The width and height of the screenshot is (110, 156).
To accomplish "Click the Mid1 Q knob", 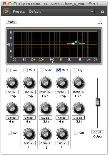I will (29, 134).
